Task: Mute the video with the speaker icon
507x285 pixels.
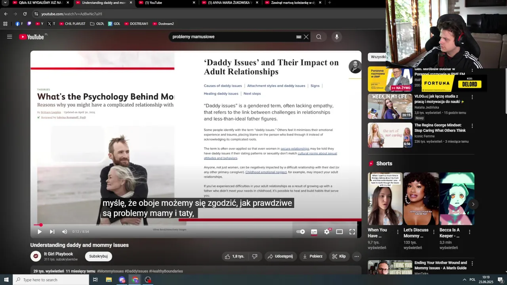Action: click(65, 232)
